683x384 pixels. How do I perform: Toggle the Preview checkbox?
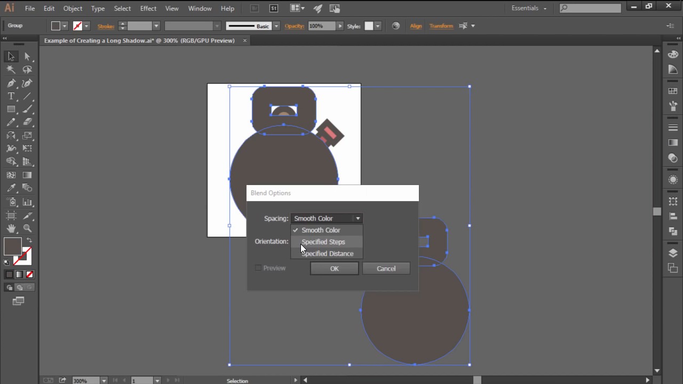[x=258, y=268]
